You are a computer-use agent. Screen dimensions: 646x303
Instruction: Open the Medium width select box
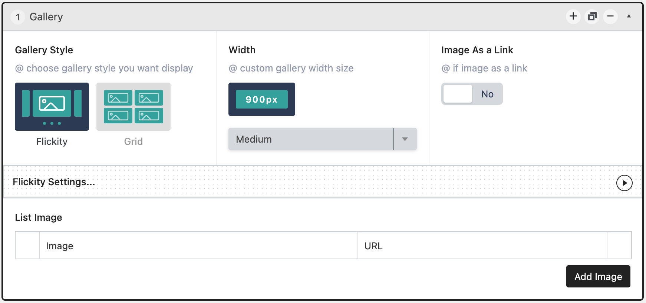pyautogui.click(x=311, y=139)
